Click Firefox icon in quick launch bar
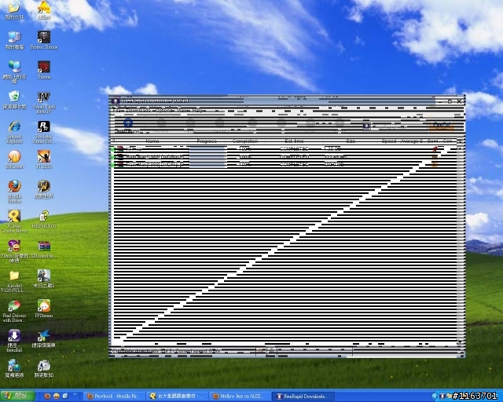 click(47, 397)
